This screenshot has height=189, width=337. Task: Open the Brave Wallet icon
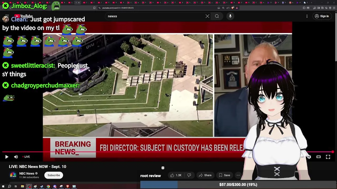[x=322, y=8]
